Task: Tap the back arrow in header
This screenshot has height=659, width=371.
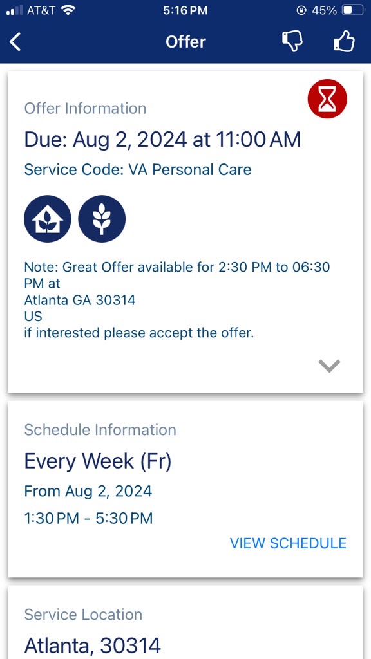Action: [x=15, y=42]
